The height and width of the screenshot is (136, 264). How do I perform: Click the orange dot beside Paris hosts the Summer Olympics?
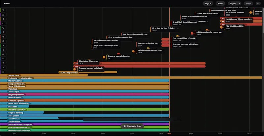133,51
